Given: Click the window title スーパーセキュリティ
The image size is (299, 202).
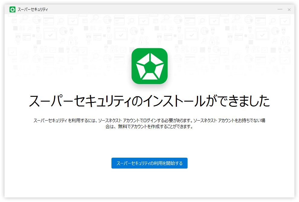Looking at the screenshot, I should click(33, 10).
